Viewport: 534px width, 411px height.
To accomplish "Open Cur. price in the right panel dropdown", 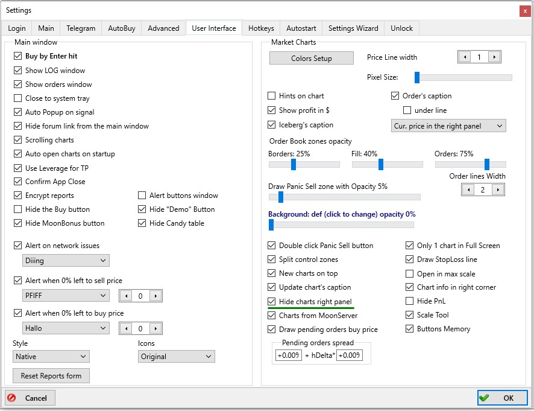I will [x=448, y=126].
